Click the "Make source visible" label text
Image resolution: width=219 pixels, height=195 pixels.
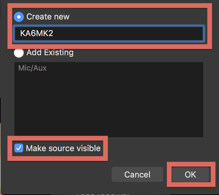[x=63, y=148]
